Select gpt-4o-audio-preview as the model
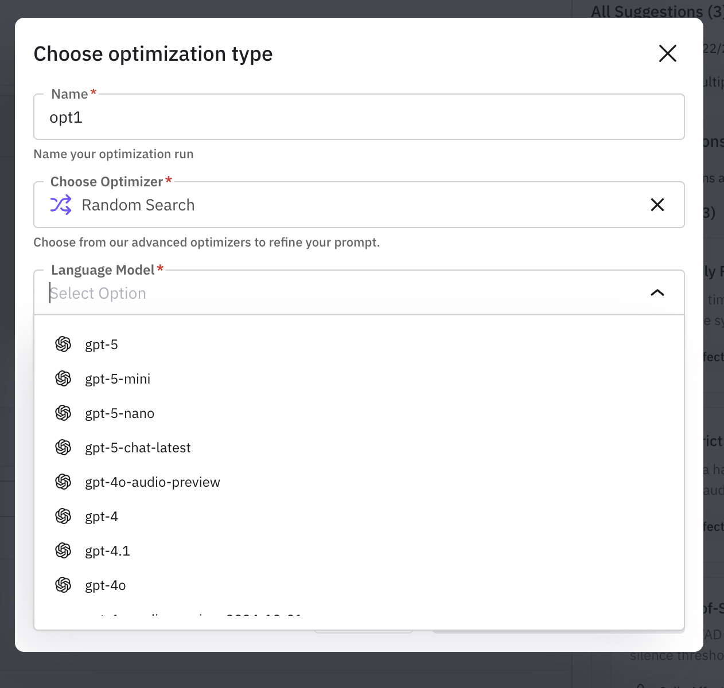Screen dimensions: 724x688 point(153,482)
